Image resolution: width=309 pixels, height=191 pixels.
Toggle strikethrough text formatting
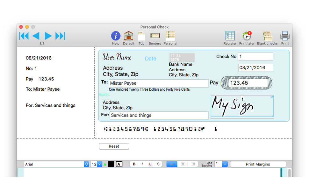[x=158, y=164]
